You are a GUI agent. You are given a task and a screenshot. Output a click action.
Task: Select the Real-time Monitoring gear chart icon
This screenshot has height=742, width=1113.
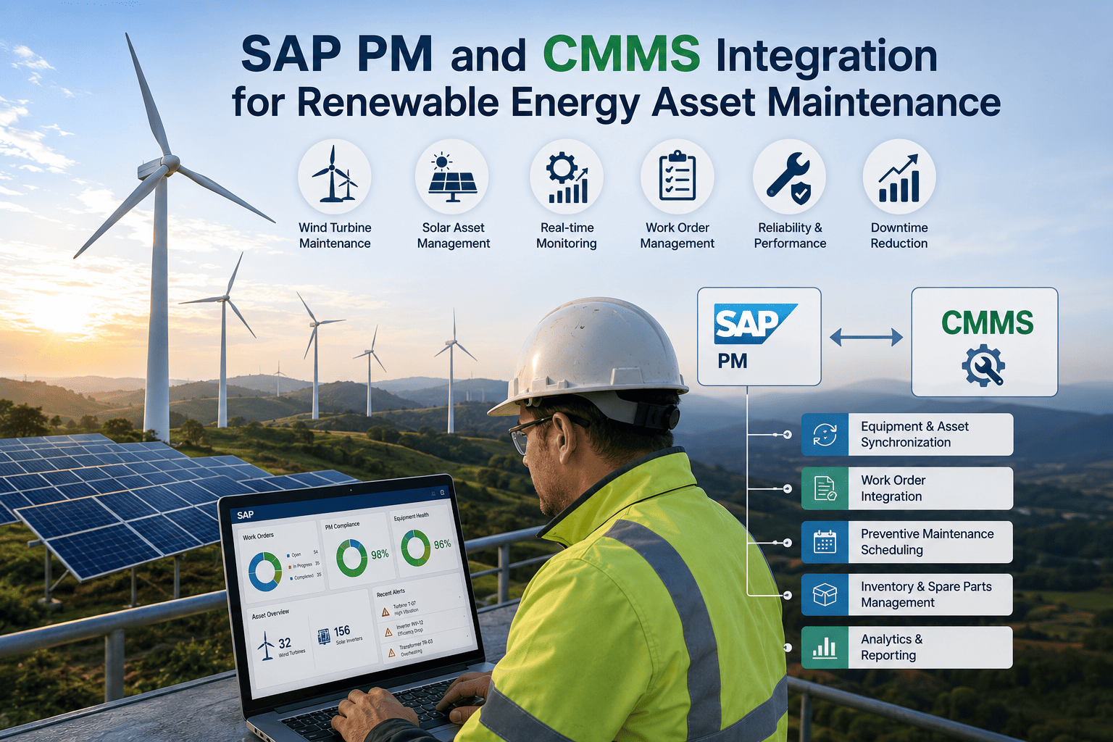coord(567,177)
